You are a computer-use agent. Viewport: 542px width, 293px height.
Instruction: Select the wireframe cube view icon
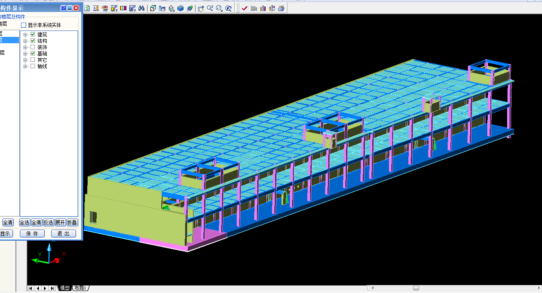click(x=153, y=8)
